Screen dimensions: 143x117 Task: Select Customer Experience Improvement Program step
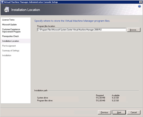(11, 30)
